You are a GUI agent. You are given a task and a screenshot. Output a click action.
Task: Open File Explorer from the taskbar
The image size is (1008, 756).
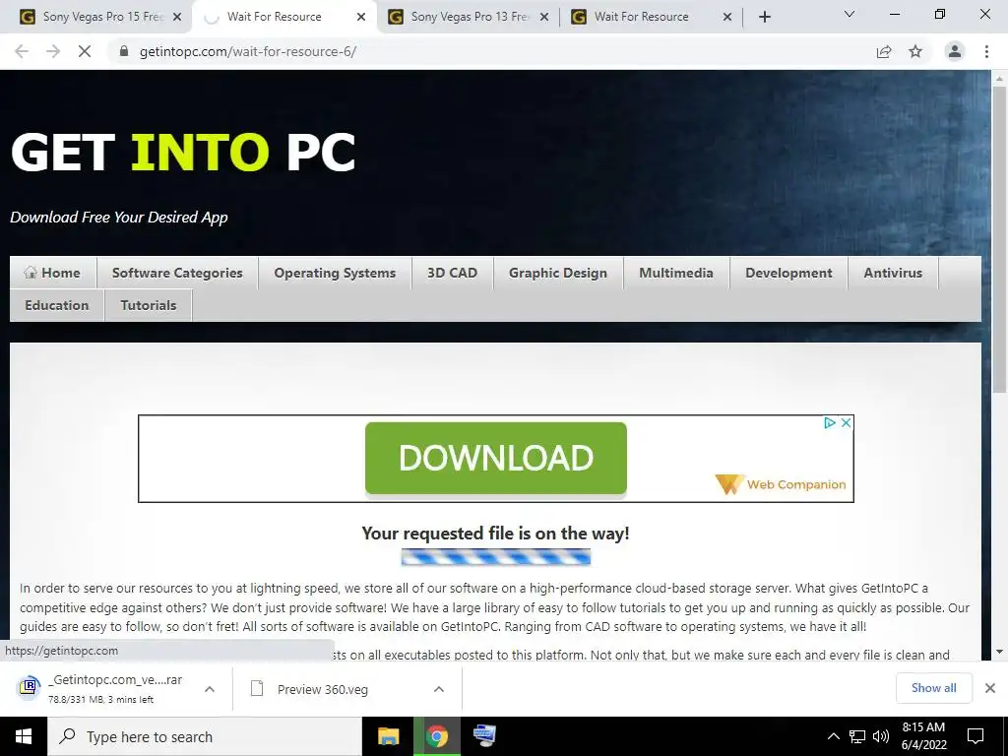(388, 736)
